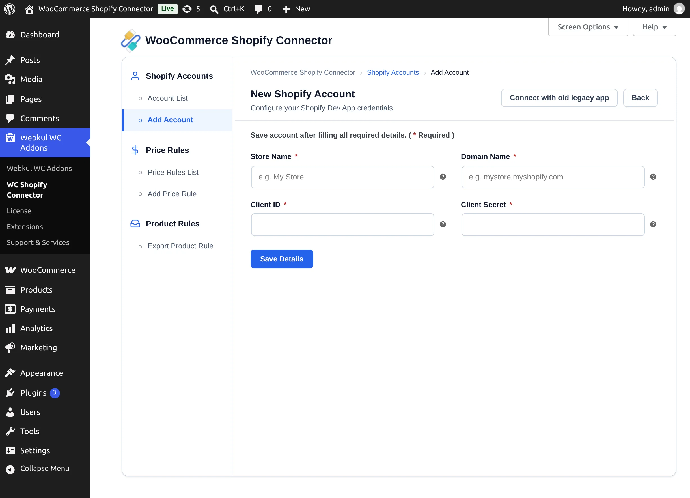
Task: Select Add Account in the side panel
Action: (x=177, y=120)
